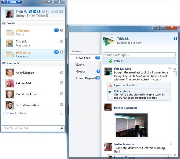Click the Twitter unread badge showing 11
Image resolution: width=180 pixels, height=159 pixels.
point(56,30)
